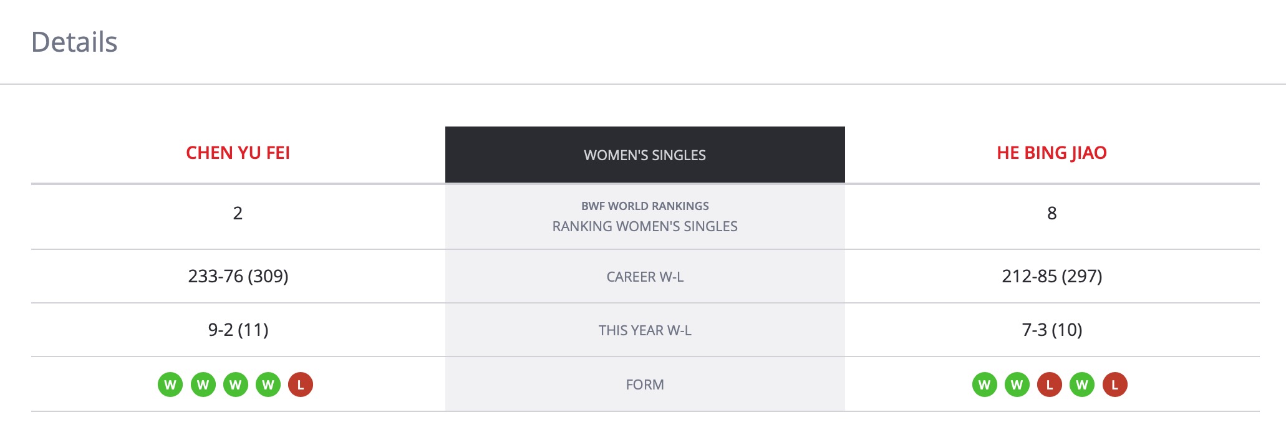Viewport: 1286px width, 430px height.
Task: Click Chen Yu Fei's second W form badge
Action: click(x=203, y=385)
